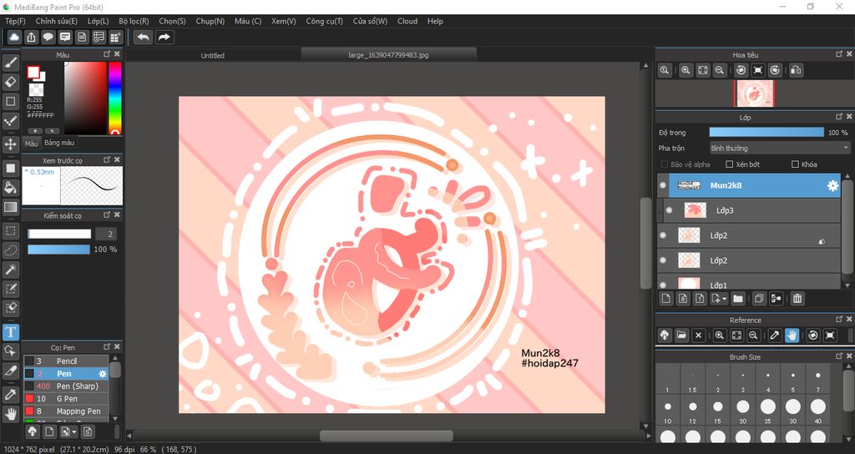This screenshot has height=454, width=855.
Task: Open the Tệp(F) menu
Action: point(15,21)
